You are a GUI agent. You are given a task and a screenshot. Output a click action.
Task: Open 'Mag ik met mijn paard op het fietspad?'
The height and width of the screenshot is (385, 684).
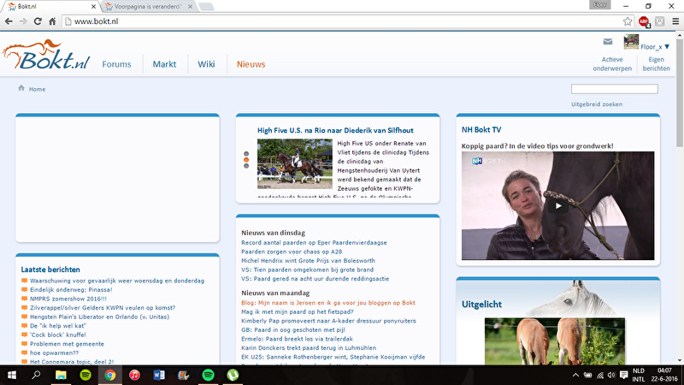297,312
